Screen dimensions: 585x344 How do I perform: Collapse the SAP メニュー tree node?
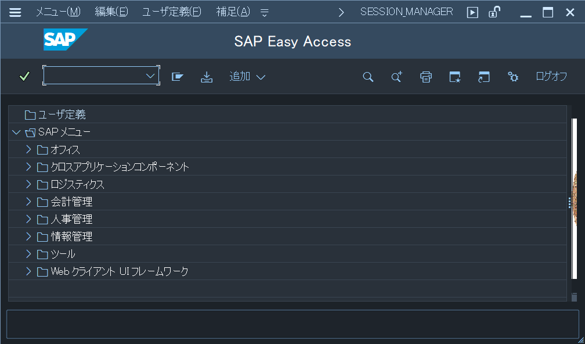click(16, 131)
